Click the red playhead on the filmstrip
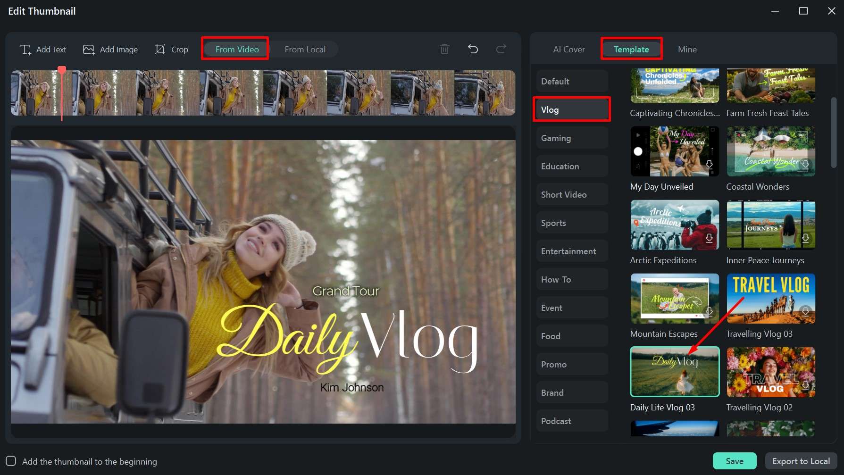 pyautogui.click(x=62, y=70)
